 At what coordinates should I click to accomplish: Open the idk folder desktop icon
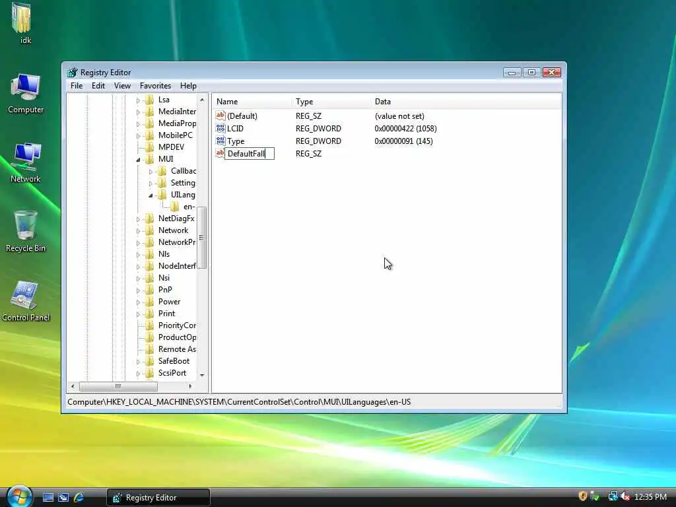click(x=22, y=18)
